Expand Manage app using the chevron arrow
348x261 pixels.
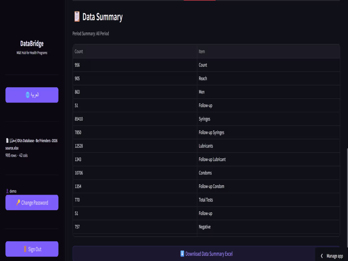322,256
